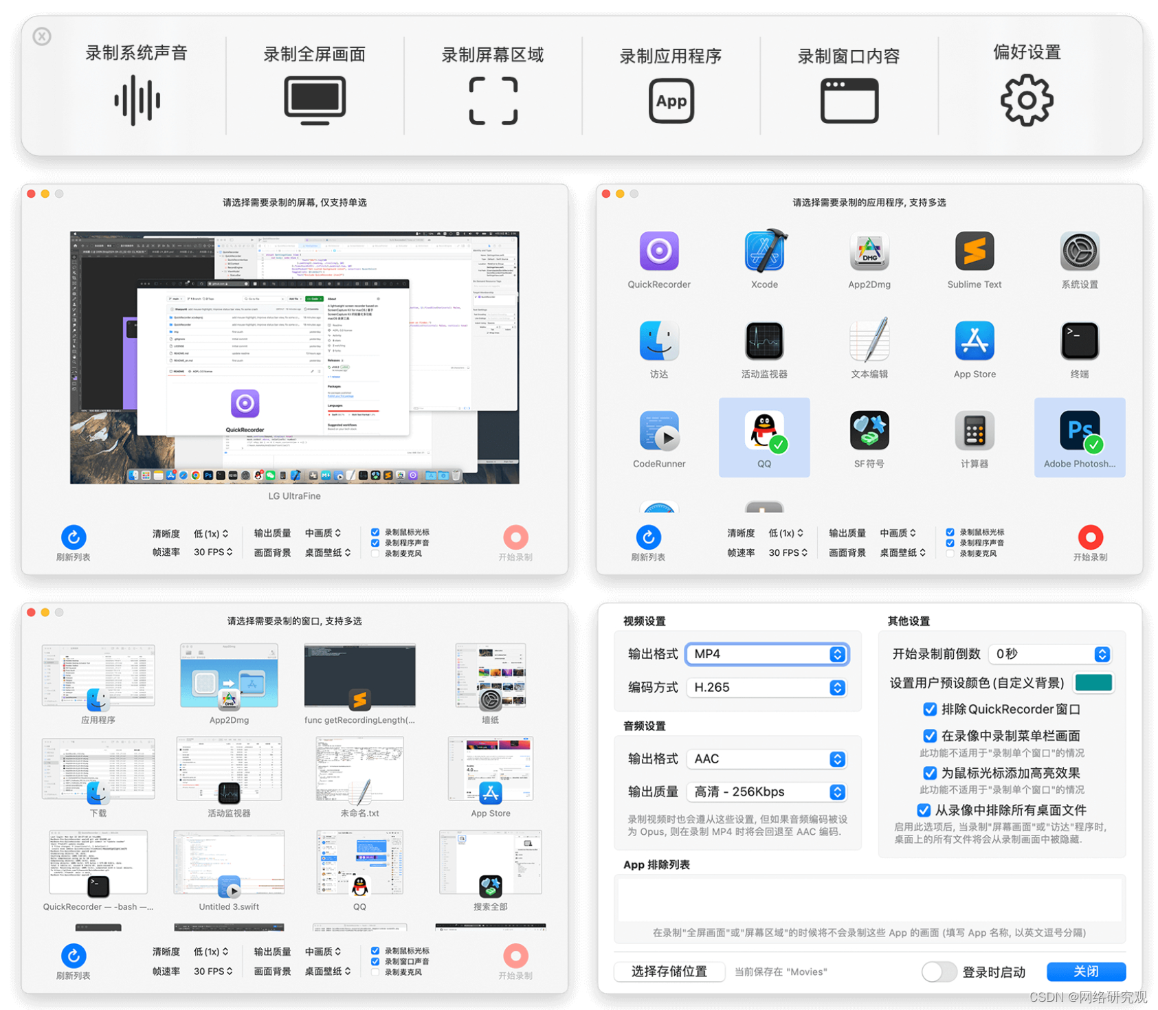Screen dimensions: 1158x1010
Task: Toggle 录制程序声音 in application selection window
Action: pos(950,543)
